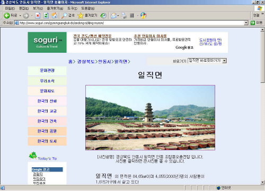This screenshot has height=191, width=265.
Task: Click the Stop loading red X icon
Action: [x=38, y=16]
